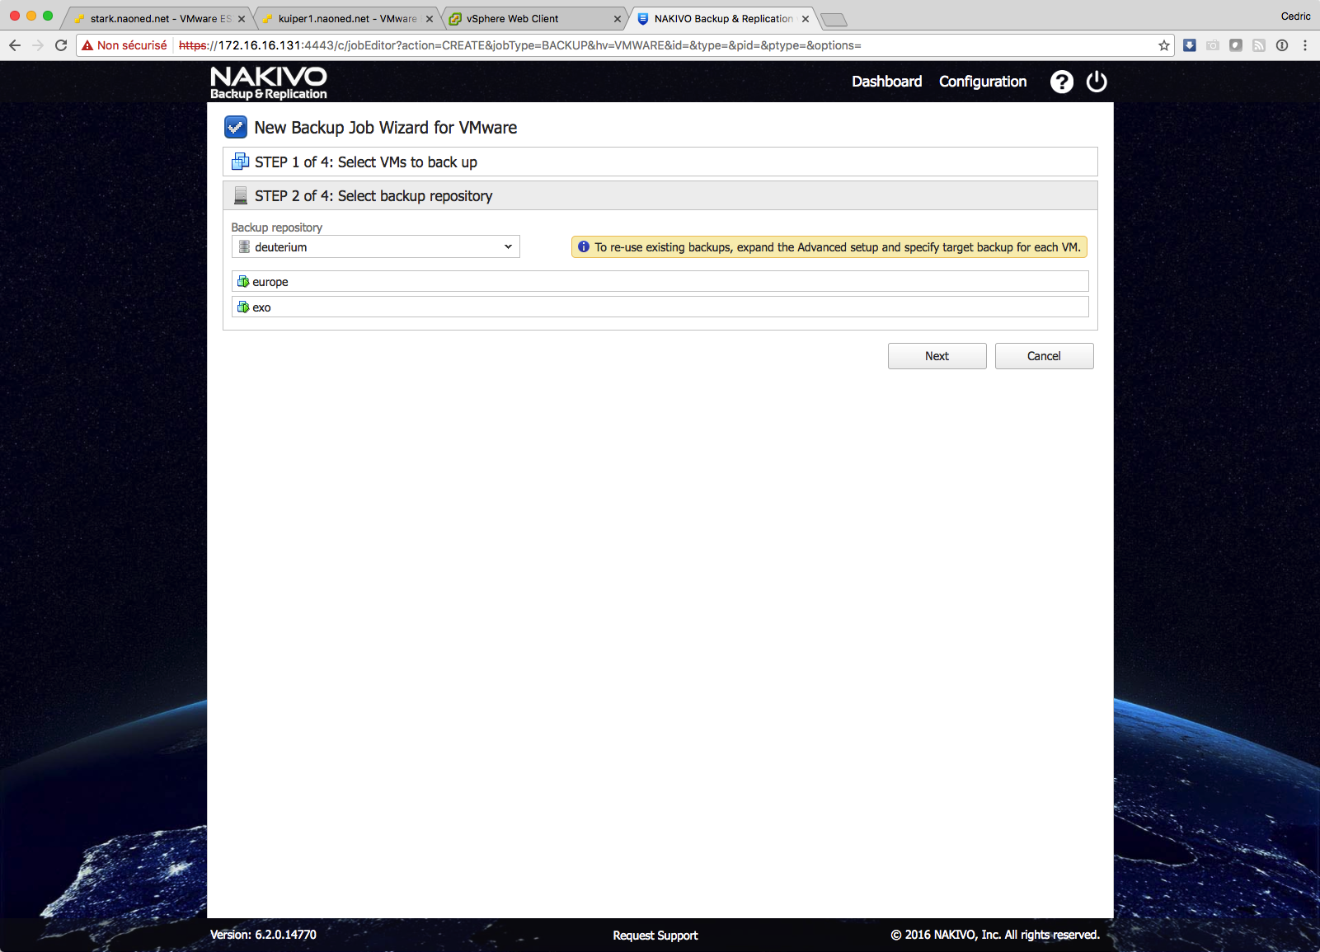Switch to vSphere Web Client tab

point(513,19)
